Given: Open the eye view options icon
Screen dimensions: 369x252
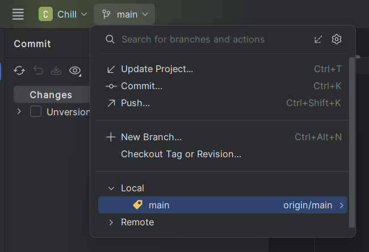Looking at the screenshot, I should point(74,70).
